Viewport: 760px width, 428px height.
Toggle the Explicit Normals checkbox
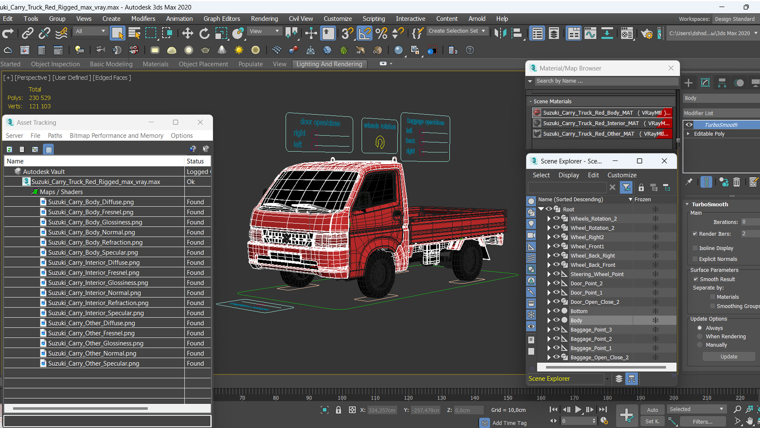point(695,259)
